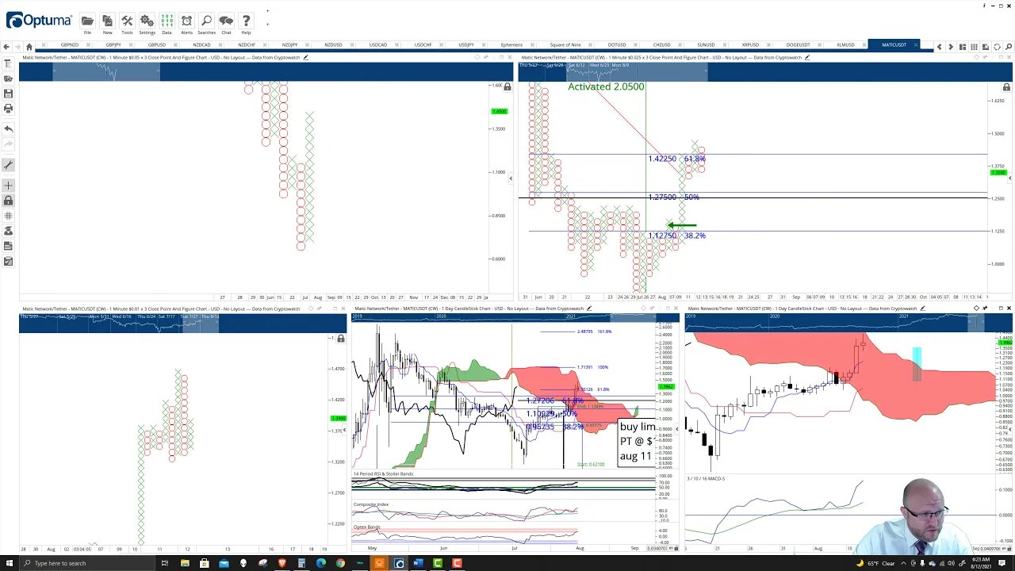Click the forward arrow navigation icon

(18, 46)
